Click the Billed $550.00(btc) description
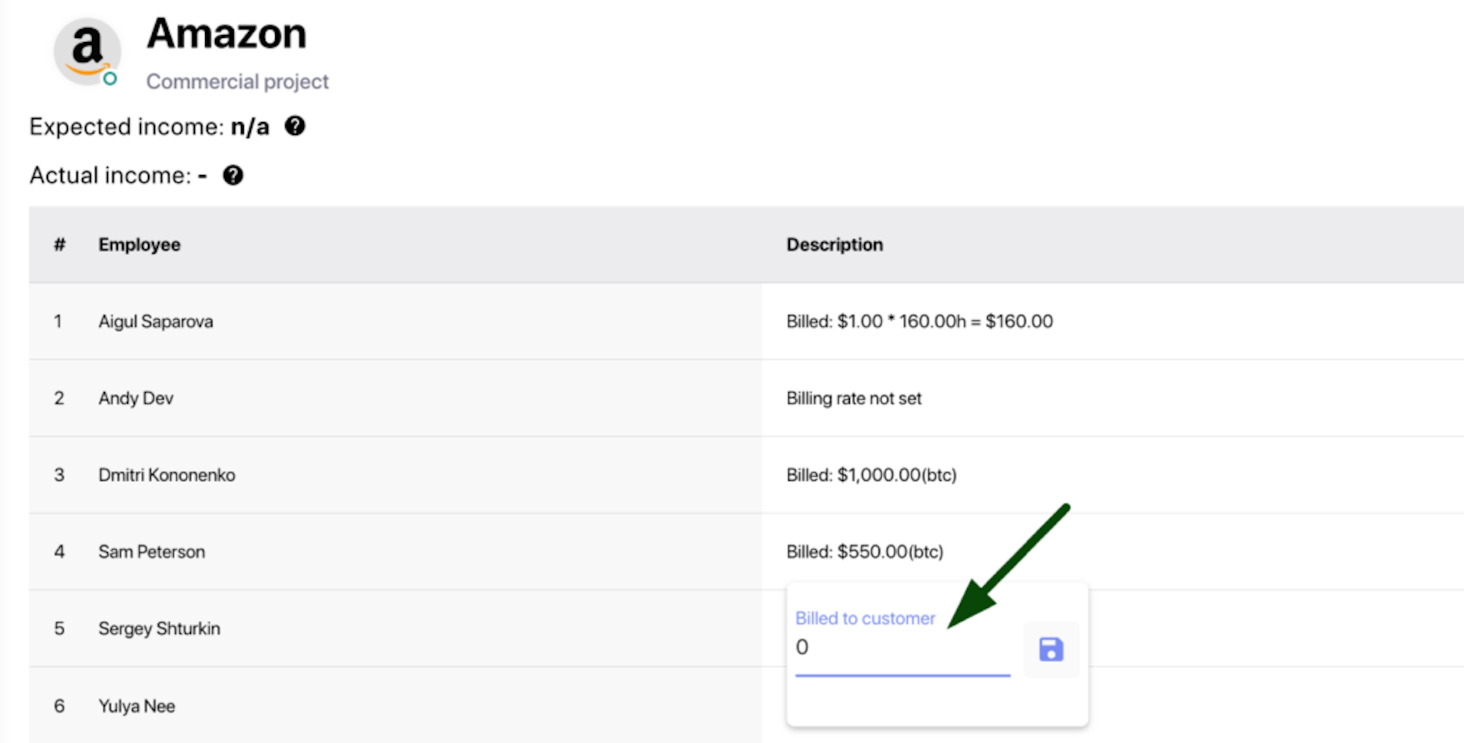 pos(865,552)
